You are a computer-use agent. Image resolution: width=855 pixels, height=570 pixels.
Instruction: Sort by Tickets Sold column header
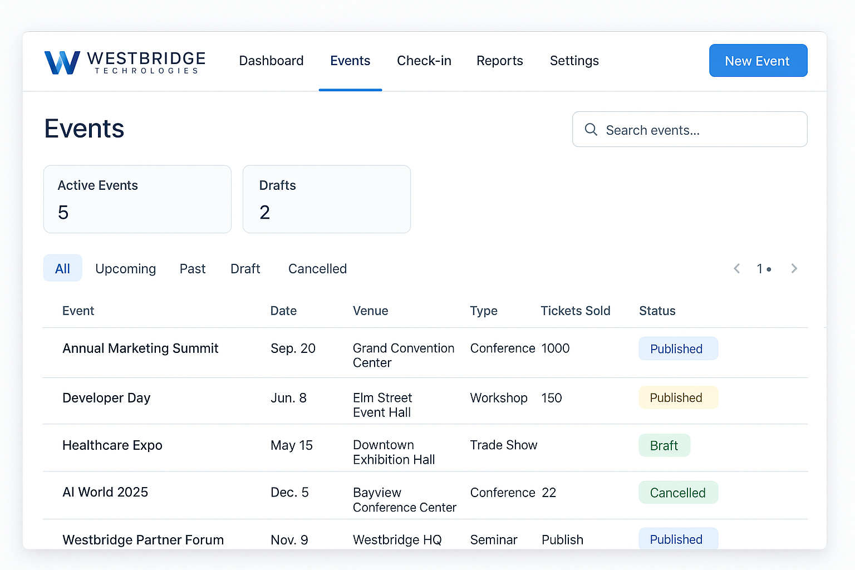pyautogui.click(x=576, y=311)
